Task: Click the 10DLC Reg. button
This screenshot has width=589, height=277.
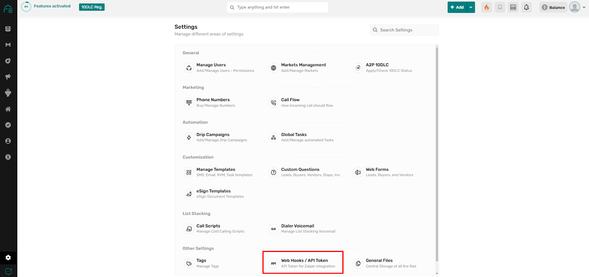Action: pos(92,7)
